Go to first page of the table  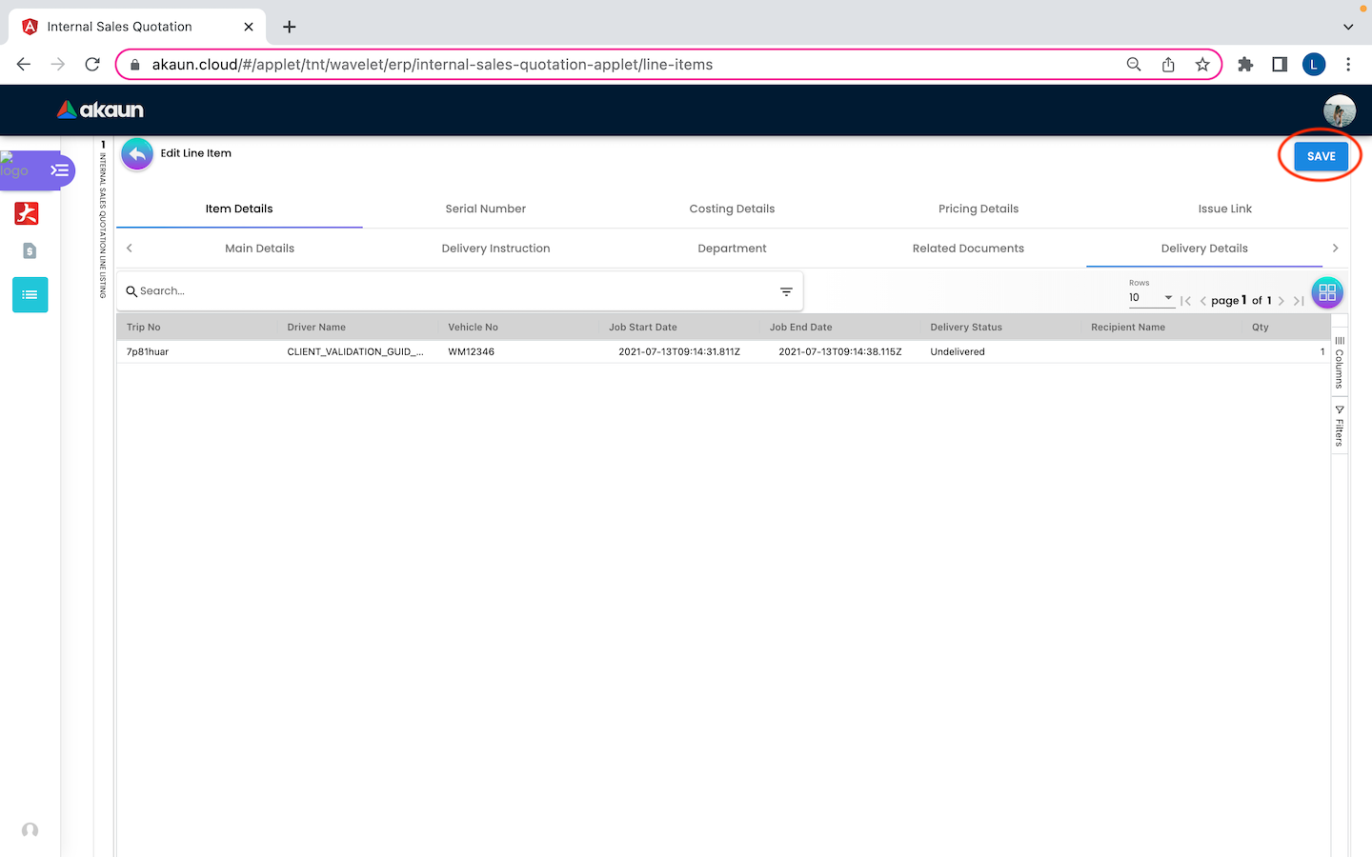[1185, 301]
